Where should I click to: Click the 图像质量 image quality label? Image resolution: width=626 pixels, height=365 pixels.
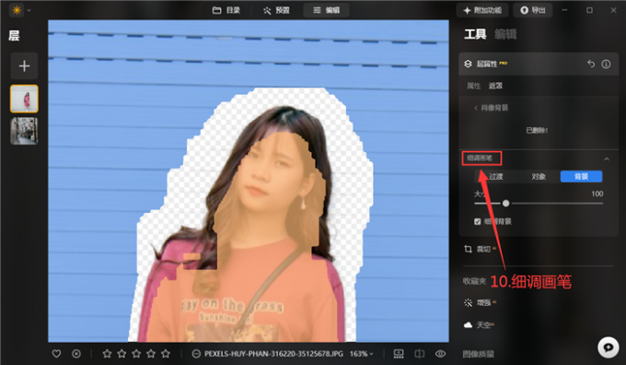[478, 354]
